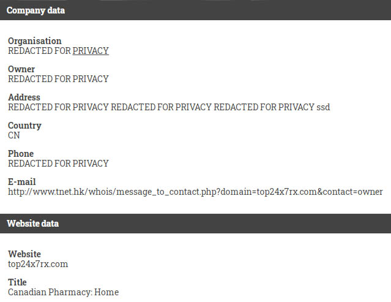Viewport: 391px width, 302px height.
Task: Click the Phone field label
Action: (x=21, y=154)
